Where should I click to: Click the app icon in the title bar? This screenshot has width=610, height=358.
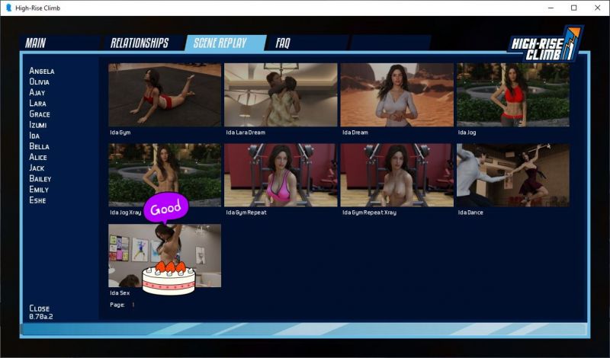(8, 8)
